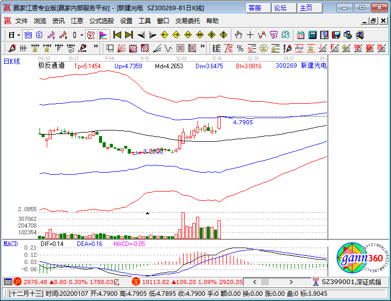Click the triple vertical bars tool
The height and width of the screenshot is (301, 391).
(x=23, y=48)
